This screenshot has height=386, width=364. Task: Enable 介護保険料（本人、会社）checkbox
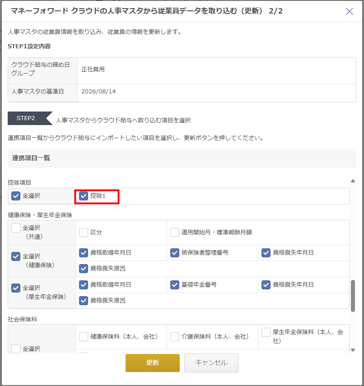(175, 337)
